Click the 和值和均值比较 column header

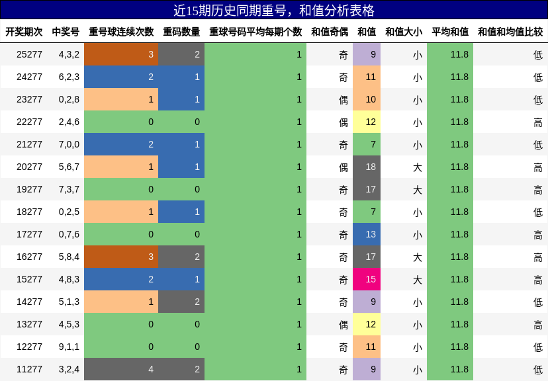[x=510, y=32]
